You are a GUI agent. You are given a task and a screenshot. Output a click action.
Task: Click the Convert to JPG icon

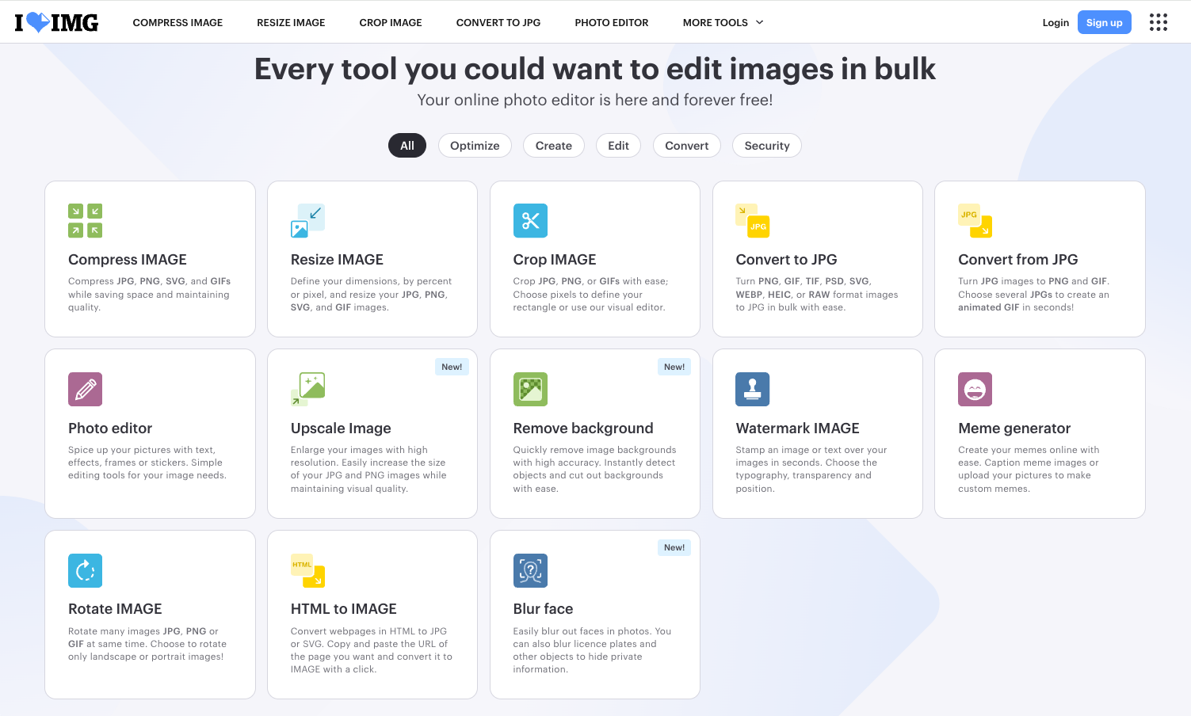753,221
